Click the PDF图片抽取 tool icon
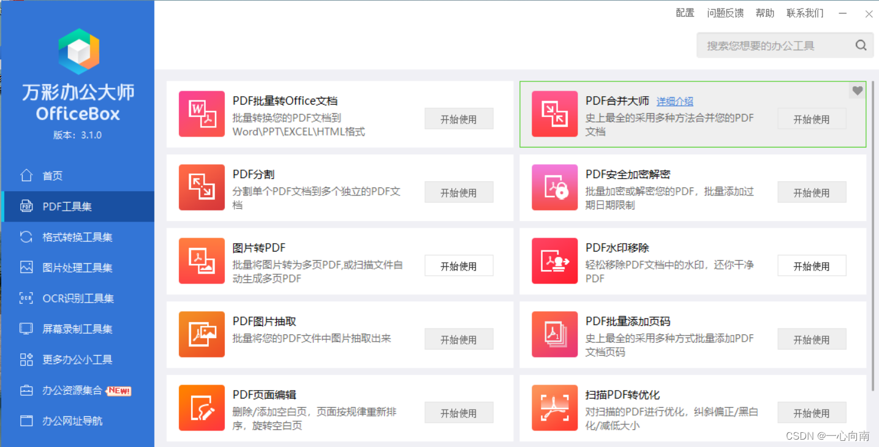 pos(202,334)
